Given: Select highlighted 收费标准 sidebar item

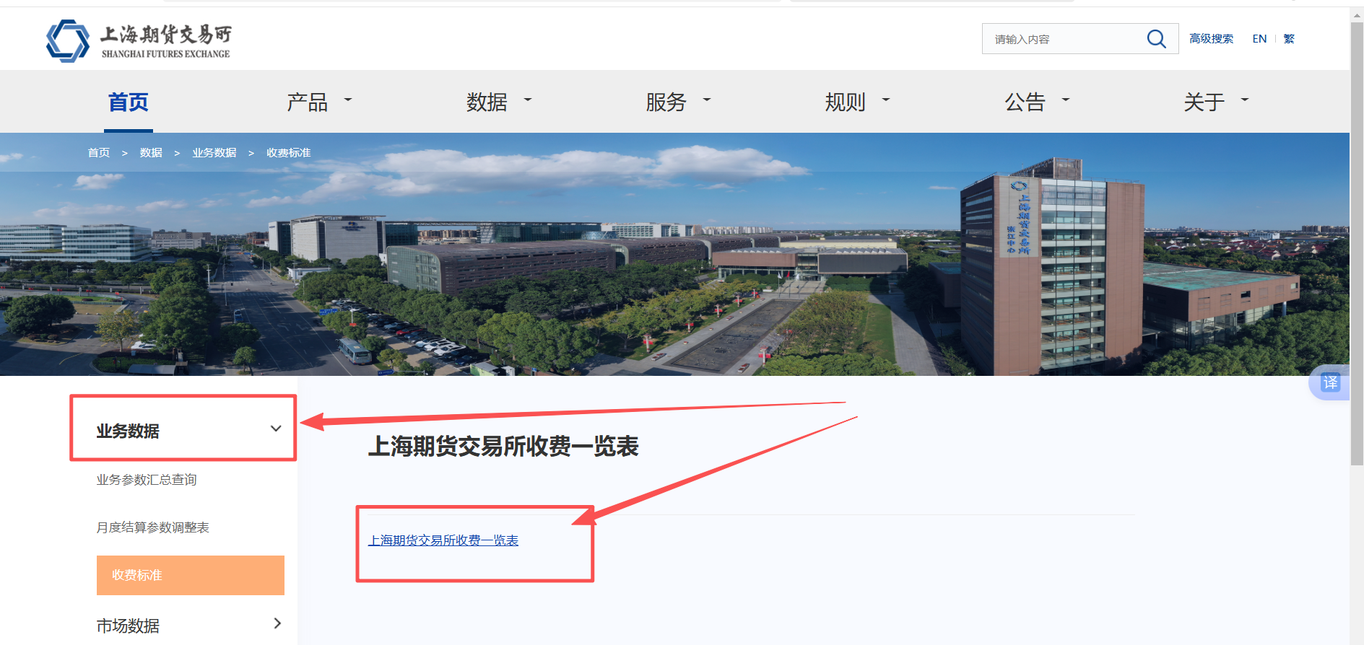Looking at the screenshot, I should point(191,575).
